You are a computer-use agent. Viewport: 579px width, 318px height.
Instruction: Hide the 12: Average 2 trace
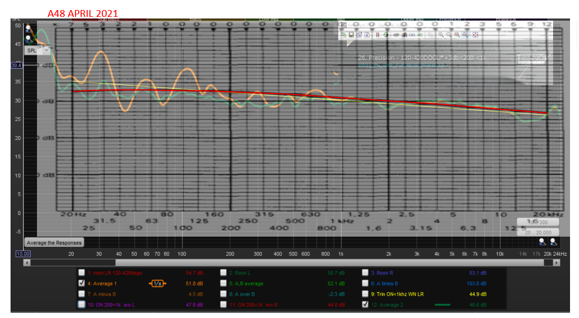tap(365, 304)
